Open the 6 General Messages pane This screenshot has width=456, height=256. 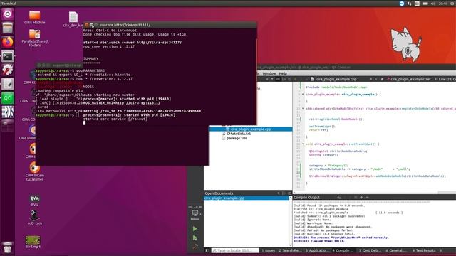(396, 250)
